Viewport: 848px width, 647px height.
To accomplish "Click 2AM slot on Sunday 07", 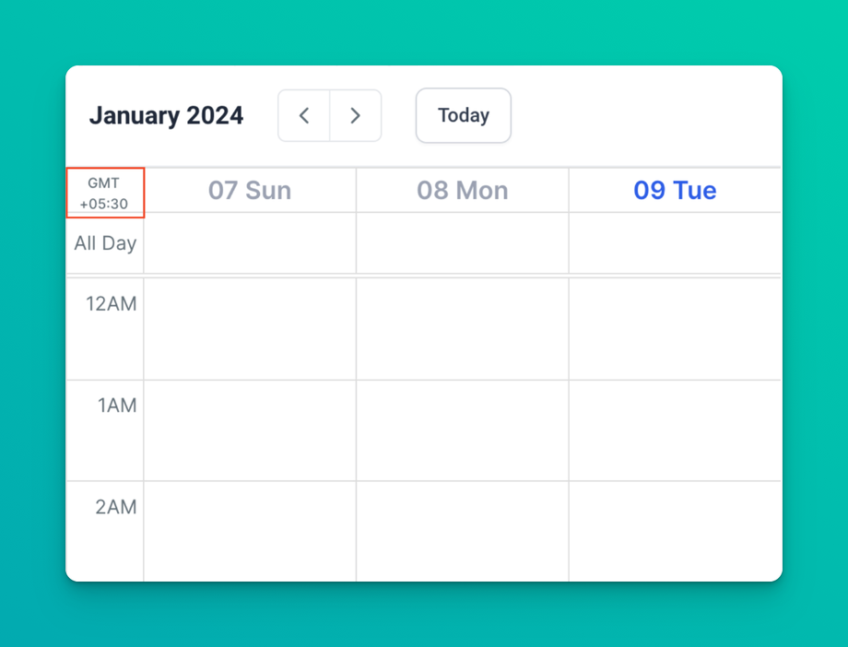I will (x=250, y=531).
